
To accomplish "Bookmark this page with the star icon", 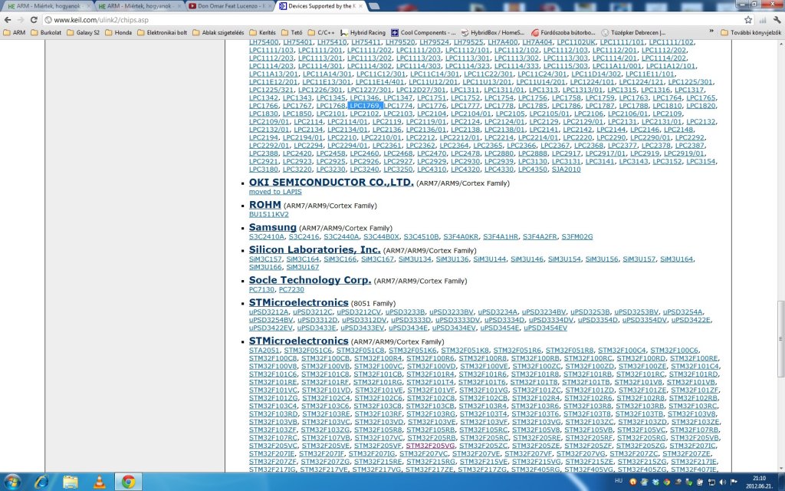I will coord(748,20).
